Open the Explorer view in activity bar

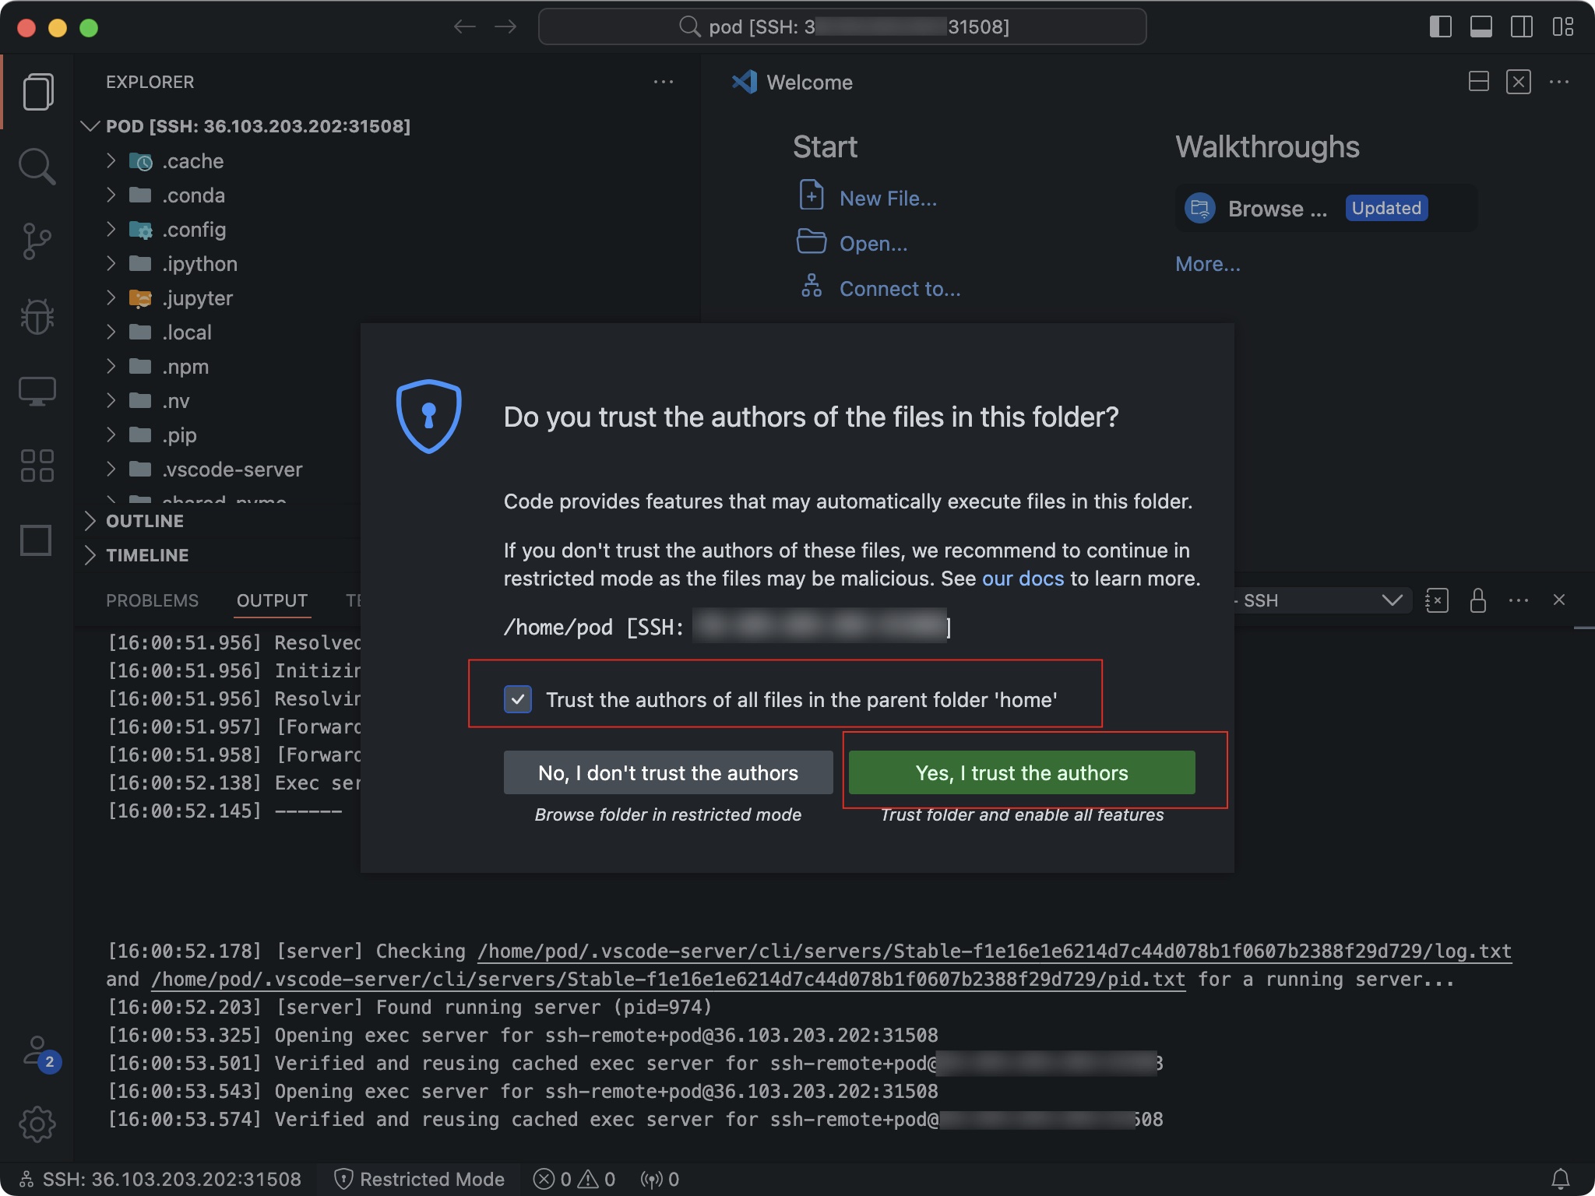[37, 92]
